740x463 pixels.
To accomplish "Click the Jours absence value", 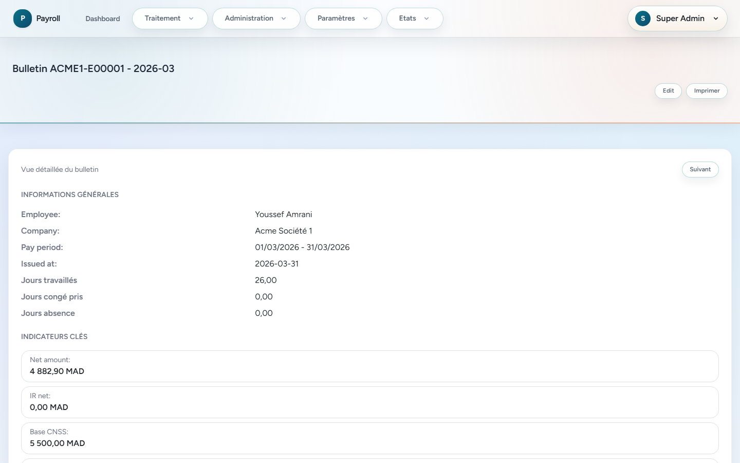I will (264, 313).
